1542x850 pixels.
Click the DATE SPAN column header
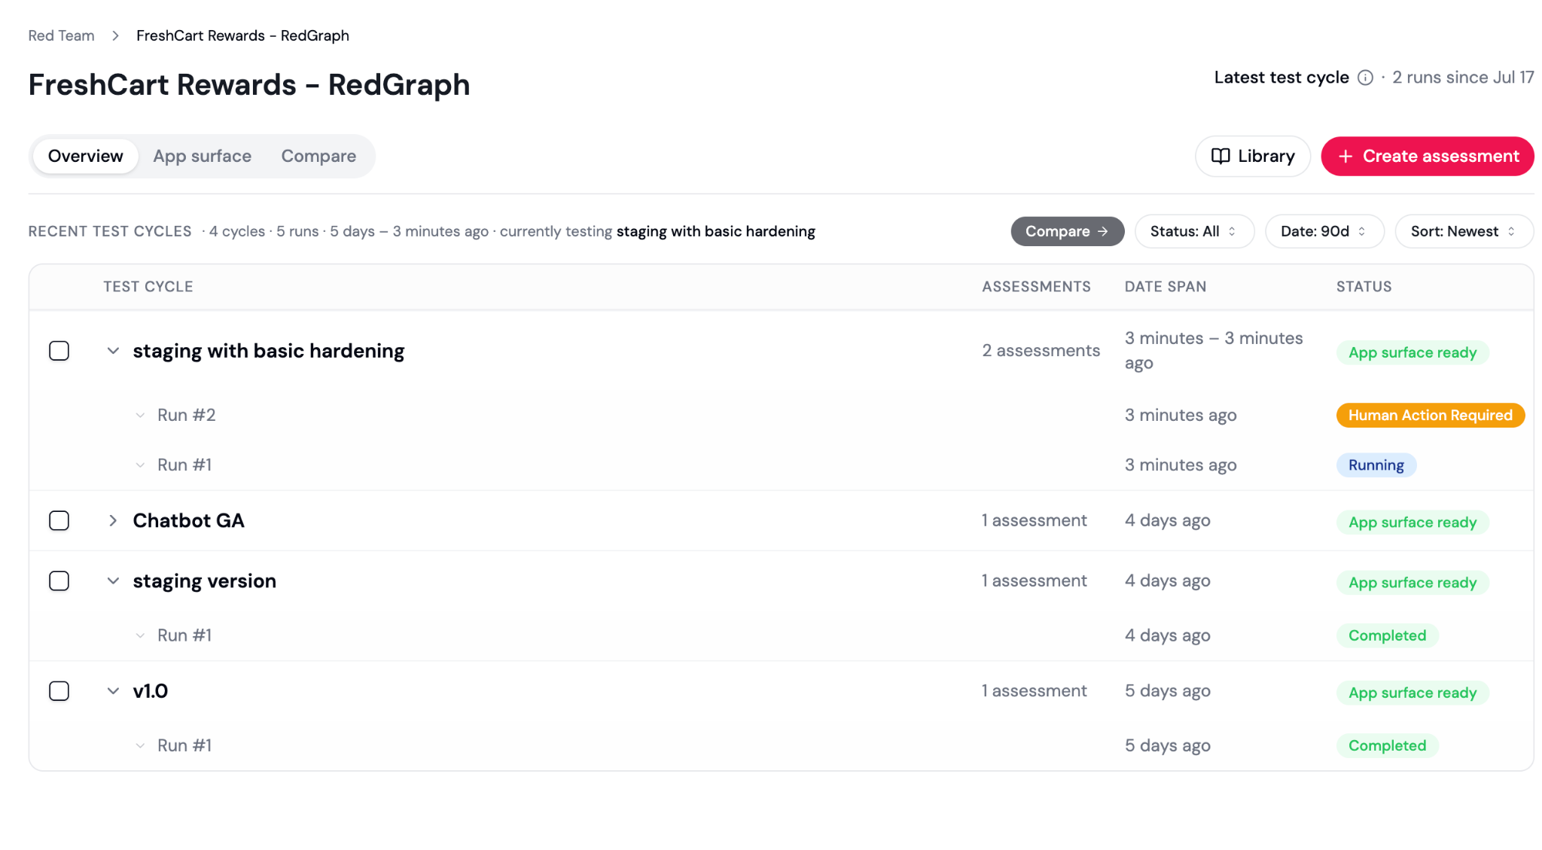click(x=1166, y=287)
